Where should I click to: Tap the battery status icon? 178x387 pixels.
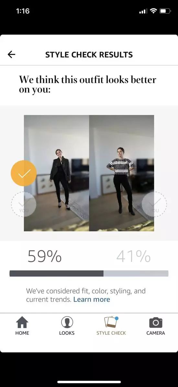[165, 11]
